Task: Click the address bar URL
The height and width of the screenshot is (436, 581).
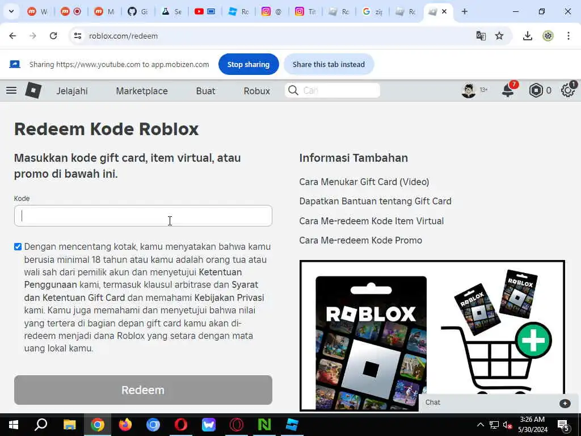Action: (x=123, y=36)
